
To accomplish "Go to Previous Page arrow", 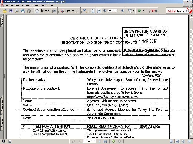I will tap(79, 141).
